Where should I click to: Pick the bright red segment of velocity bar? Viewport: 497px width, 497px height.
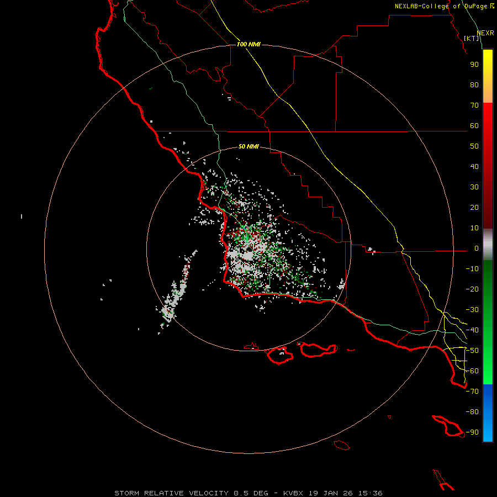(488, 166)
